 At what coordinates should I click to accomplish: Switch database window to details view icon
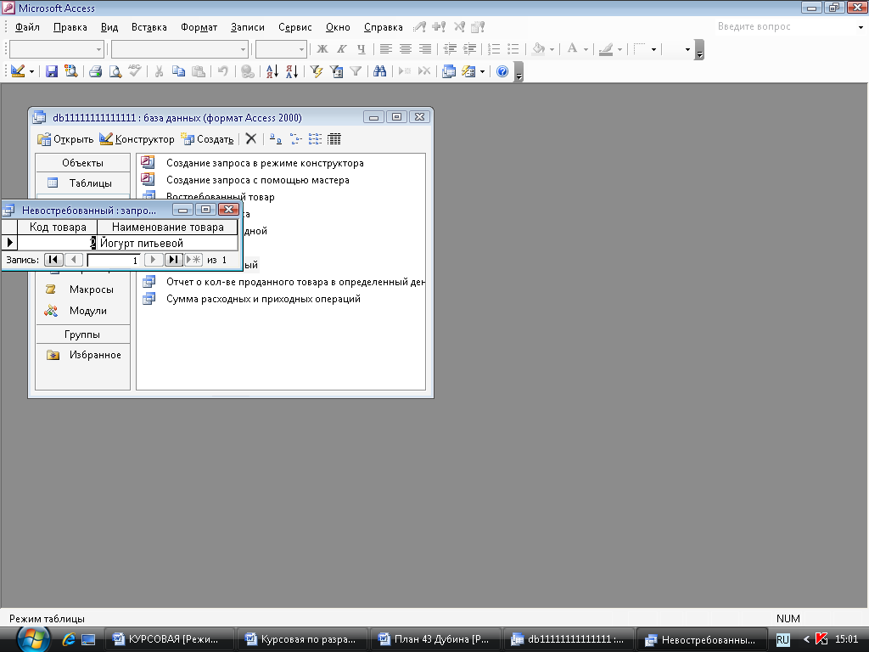334,138
